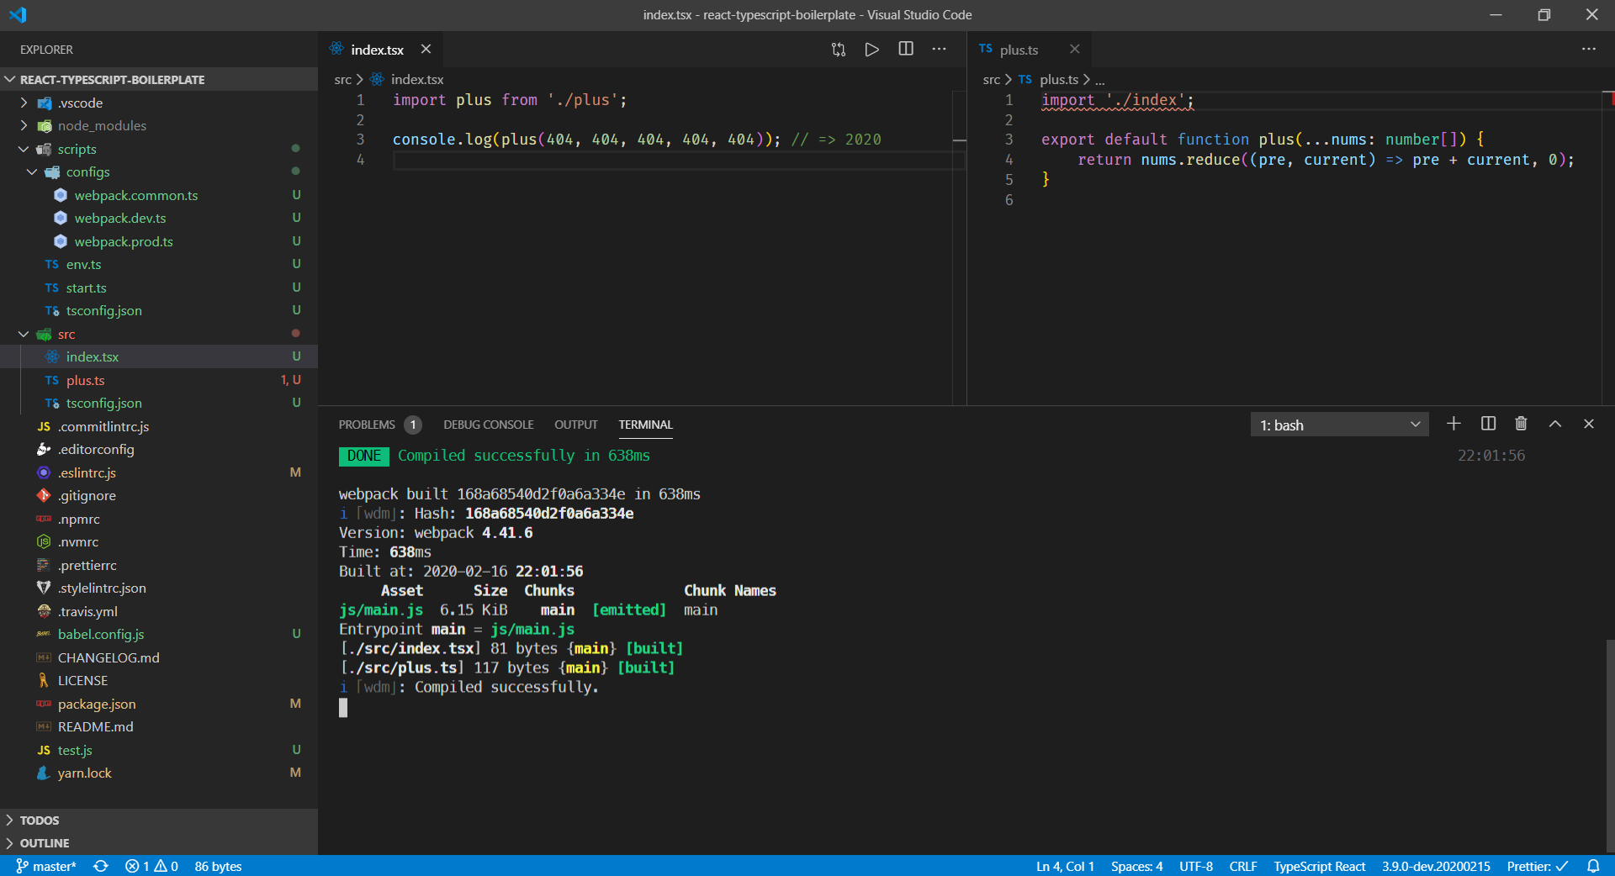Click src breadcrumb in index.tsx editor
Viewport: 1615px width, 876px height.
342,79
